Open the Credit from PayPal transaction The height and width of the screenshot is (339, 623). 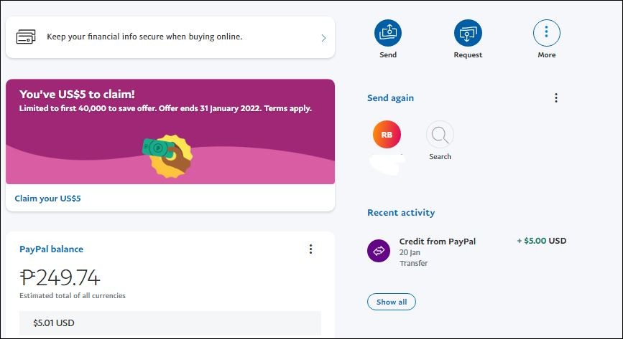[x=467, y=252]
